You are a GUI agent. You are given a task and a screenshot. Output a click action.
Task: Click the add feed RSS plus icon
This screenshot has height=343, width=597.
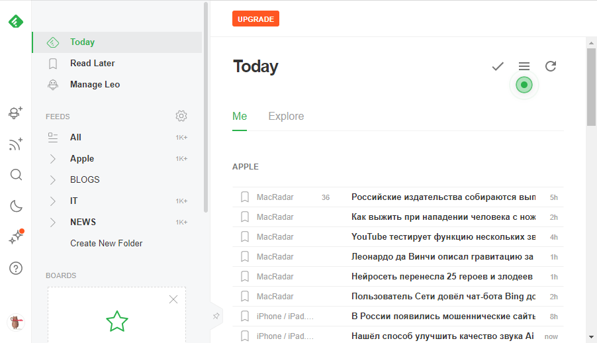pos(16,144)
